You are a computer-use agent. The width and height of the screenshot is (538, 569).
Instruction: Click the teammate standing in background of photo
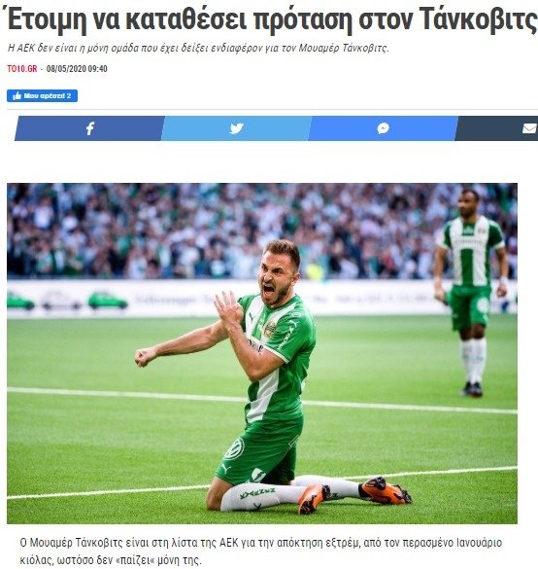(x=471, y=290)
